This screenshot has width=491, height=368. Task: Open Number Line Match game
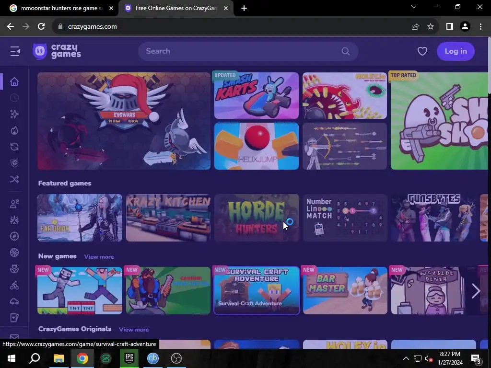345,218
